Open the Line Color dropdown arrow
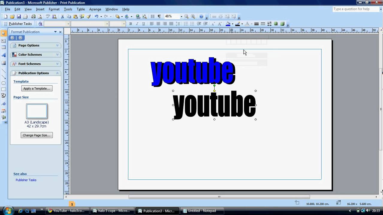Viewport: 383px width, 215px height. point(242,24)
